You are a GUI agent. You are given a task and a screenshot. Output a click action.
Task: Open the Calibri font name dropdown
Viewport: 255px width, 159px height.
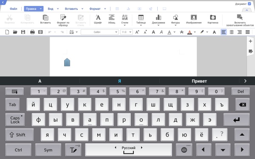tap(99, 32)
